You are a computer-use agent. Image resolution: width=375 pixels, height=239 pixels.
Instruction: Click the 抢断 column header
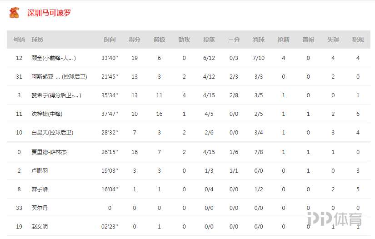point(283,40)
